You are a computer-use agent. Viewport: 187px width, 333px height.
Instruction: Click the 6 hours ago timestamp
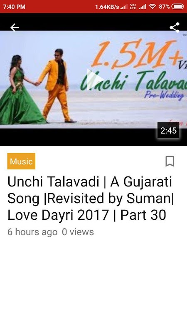32,232
